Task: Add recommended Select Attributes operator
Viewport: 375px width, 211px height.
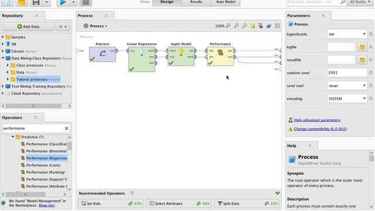Action: pos(179,203)
